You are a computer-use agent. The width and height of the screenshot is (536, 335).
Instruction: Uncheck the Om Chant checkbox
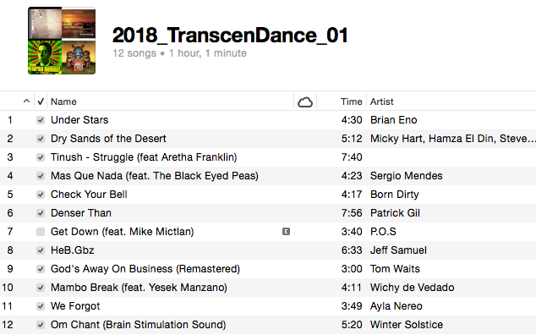coord(41,325)
